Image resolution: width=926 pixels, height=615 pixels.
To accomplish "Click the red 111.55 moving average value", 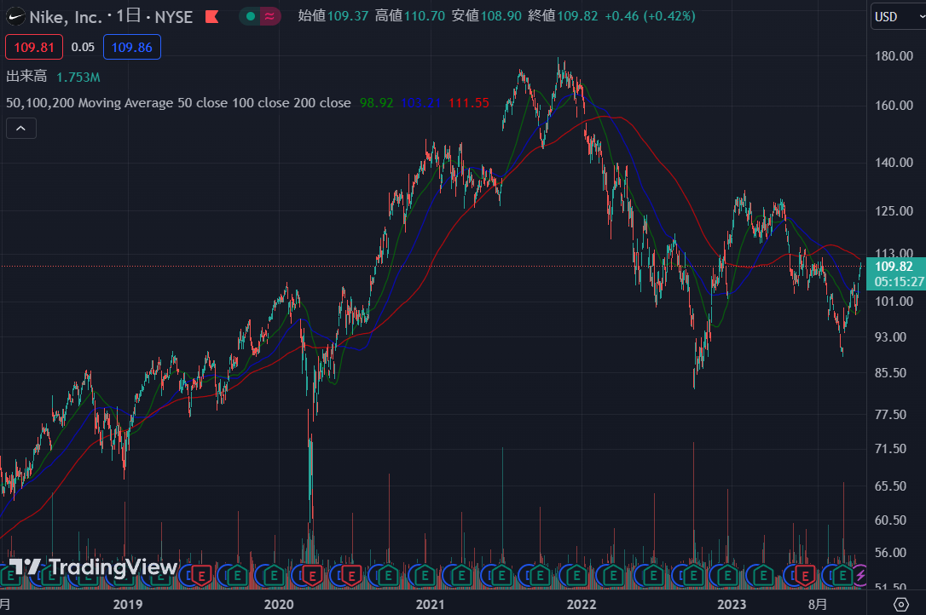I will (469, 103).
